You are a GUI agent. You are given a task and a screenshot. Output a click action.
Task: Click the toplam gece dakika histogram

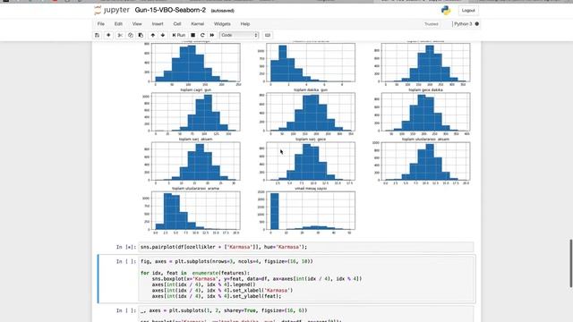(425, 112)
